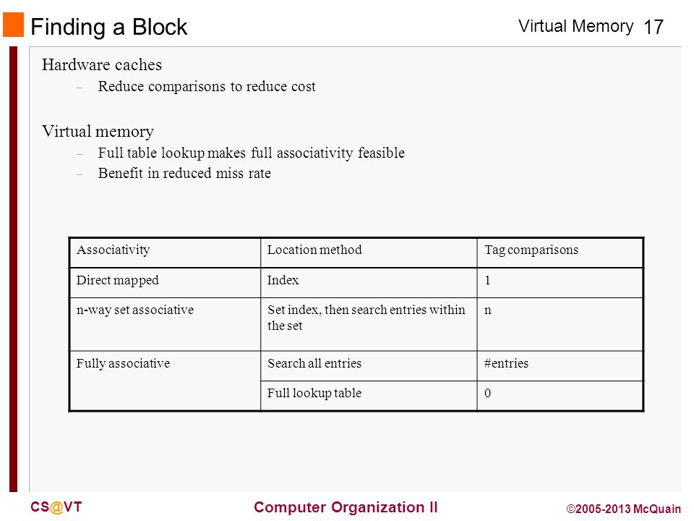
Task: Click the 'Index' location method cell
Action: pyautogui.click(x=369, y=283)
